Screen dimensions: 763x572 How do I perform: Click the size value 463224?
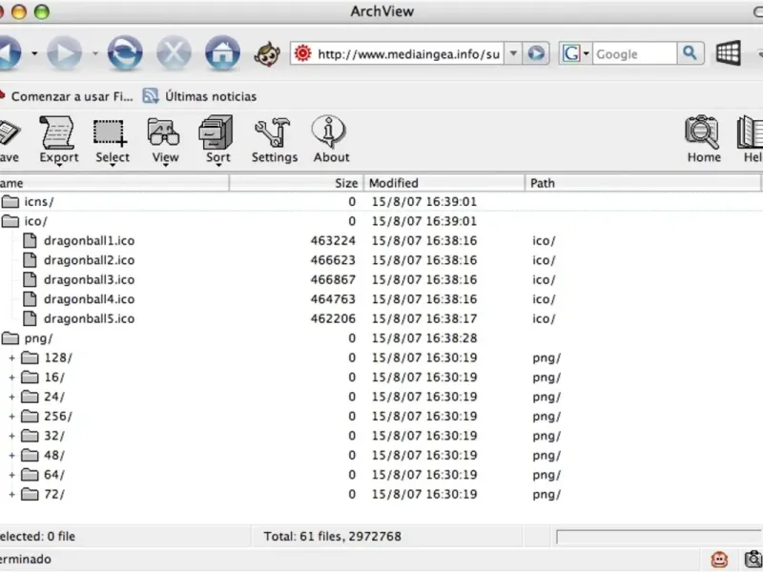click(333, 241)
